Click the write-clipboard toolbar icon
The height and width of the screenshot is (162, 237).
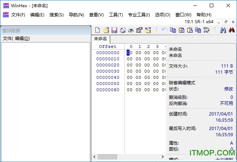198,30
